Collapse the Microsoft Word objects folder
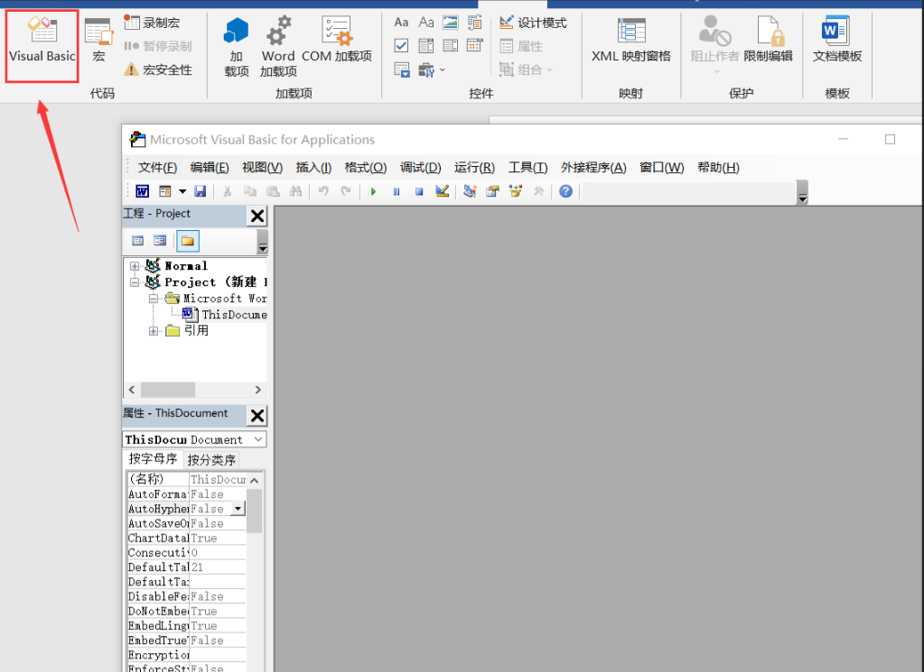 [x=154, y=299]
